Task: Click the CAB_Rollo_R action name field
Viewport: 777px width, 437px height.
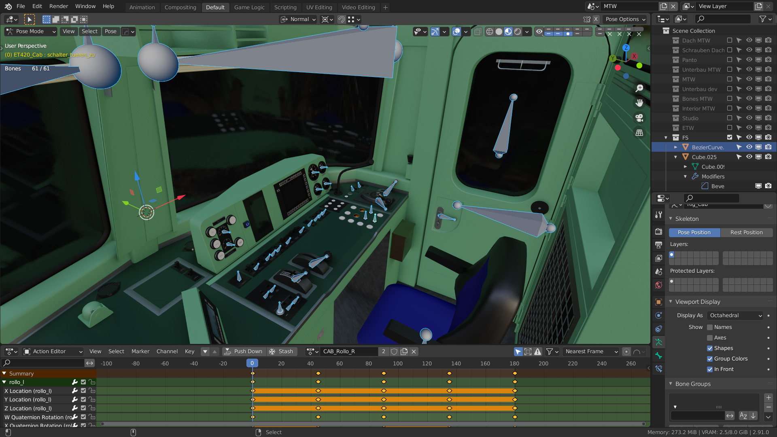Action: click(x=349, y=351)
